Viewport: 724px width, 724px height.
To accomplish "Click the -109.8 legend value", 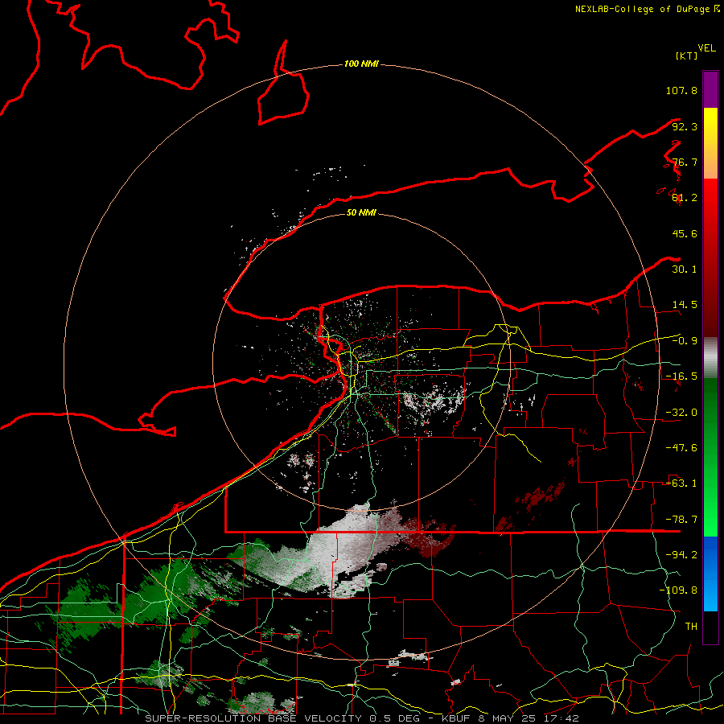I will pyautogui.click(x=678, y=590).
